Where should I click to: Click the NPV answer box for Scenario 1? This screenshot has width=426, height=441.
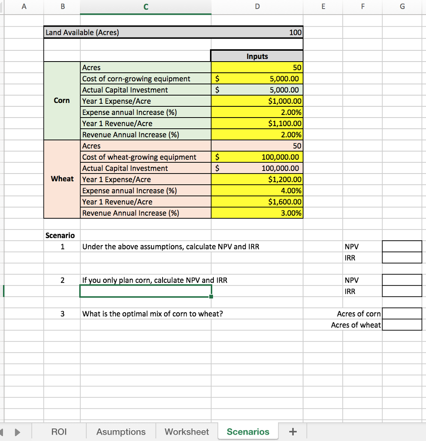tap(402, 246)
